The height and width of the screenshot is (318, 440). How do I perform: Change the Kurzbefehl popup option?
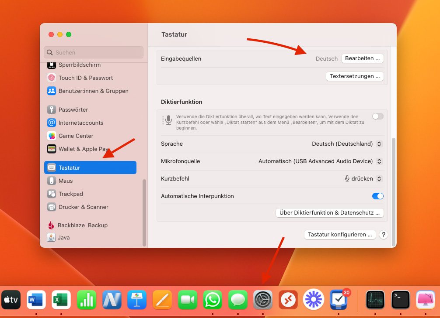tap(363, 179)
